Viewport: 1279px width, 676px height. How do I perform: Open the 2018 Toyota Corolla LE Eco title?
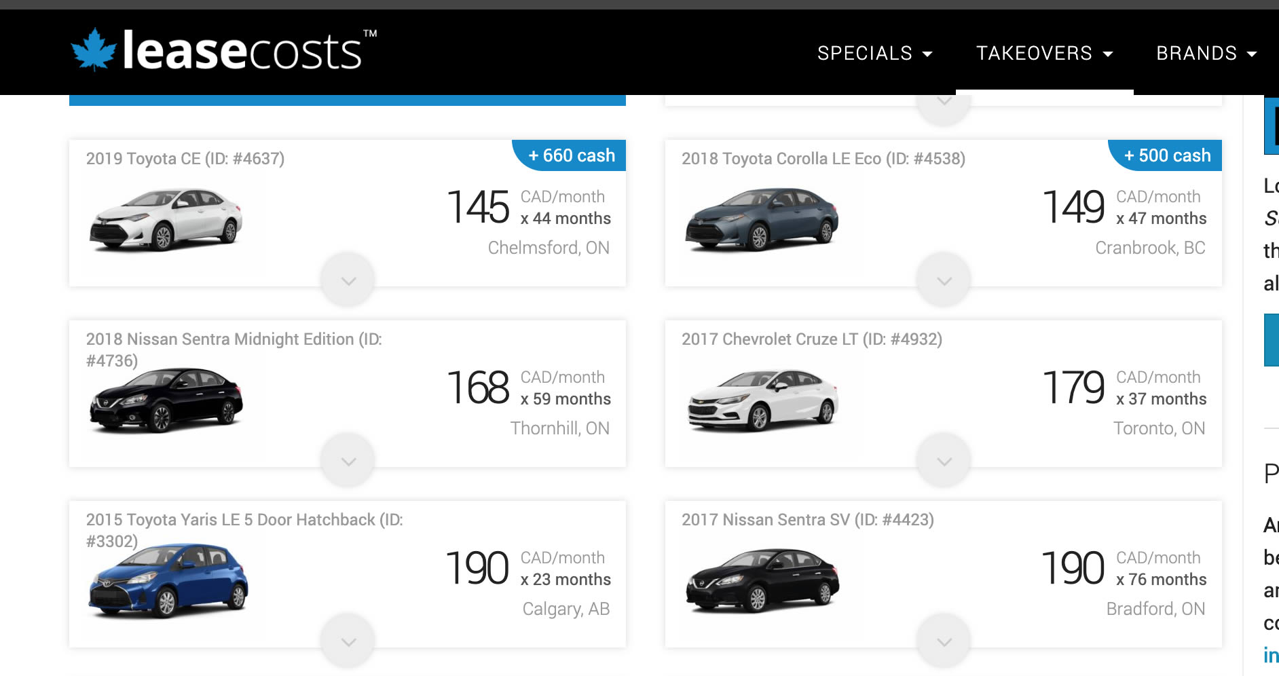click(x=823, y=159)
